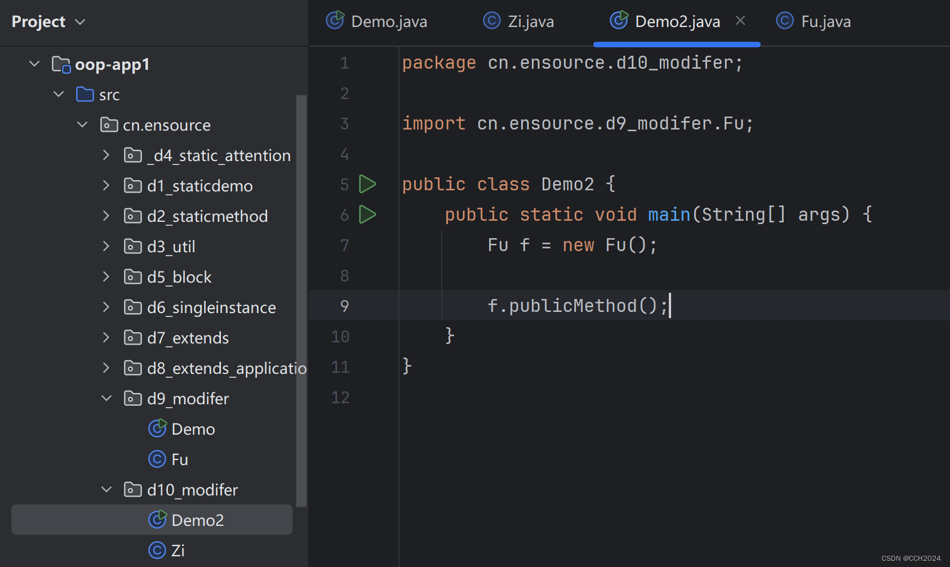The height and width of the screenshot is (567, 950).
Task: Click the d8_extends_application package icon
Action: pyautogui.click(x=132, y=368)
